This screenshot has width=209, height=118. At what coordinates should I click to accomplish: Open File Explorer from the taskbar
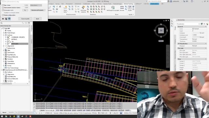[6, 116]
